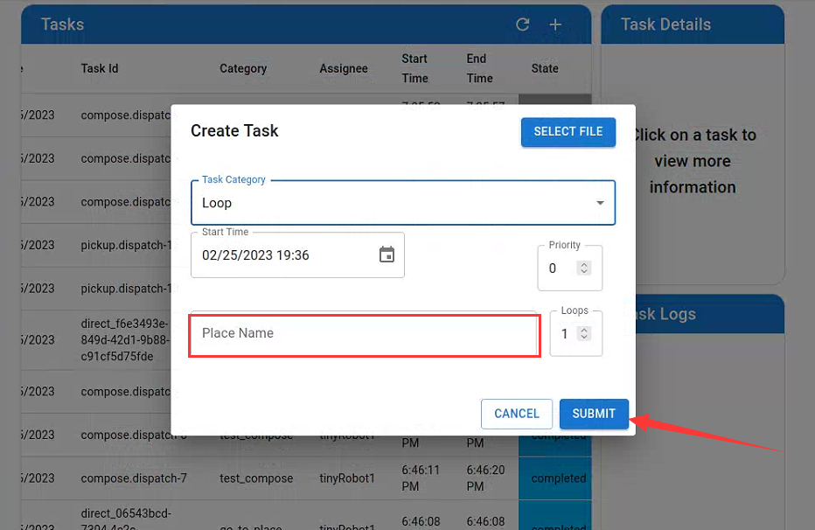Image resolution: width=815 pixels, height=530 pixels.
Task: Open the Start Time calendar picker
Action: click(386, 255)
